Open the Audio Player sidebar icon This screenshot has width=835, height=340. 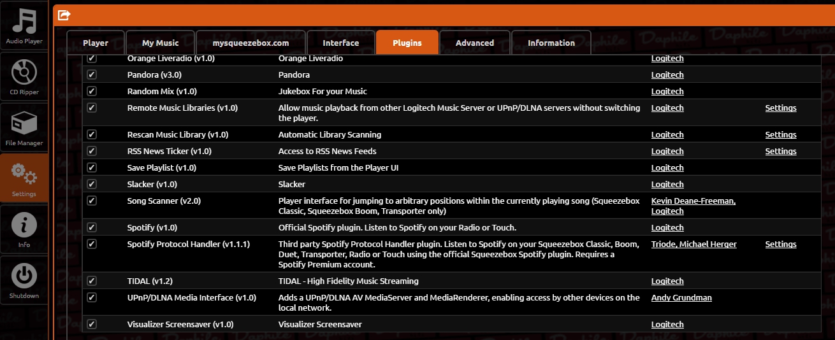click(24, 25)
